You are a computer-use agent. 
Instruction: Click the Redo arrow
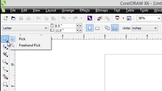click(x=75, y=18)
